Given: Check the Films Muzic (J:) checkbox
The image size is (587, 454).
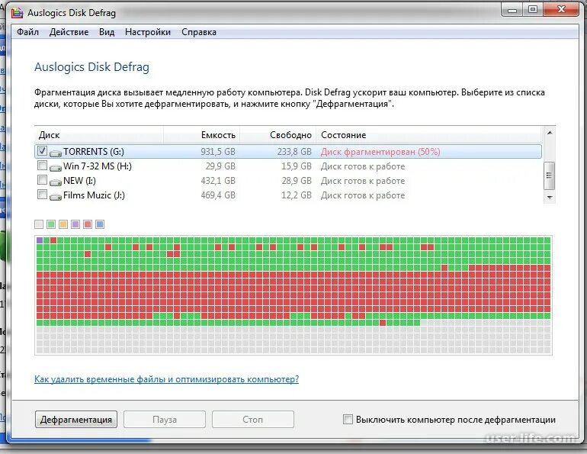Looking at the screenshot, I should tap(42, 195).
